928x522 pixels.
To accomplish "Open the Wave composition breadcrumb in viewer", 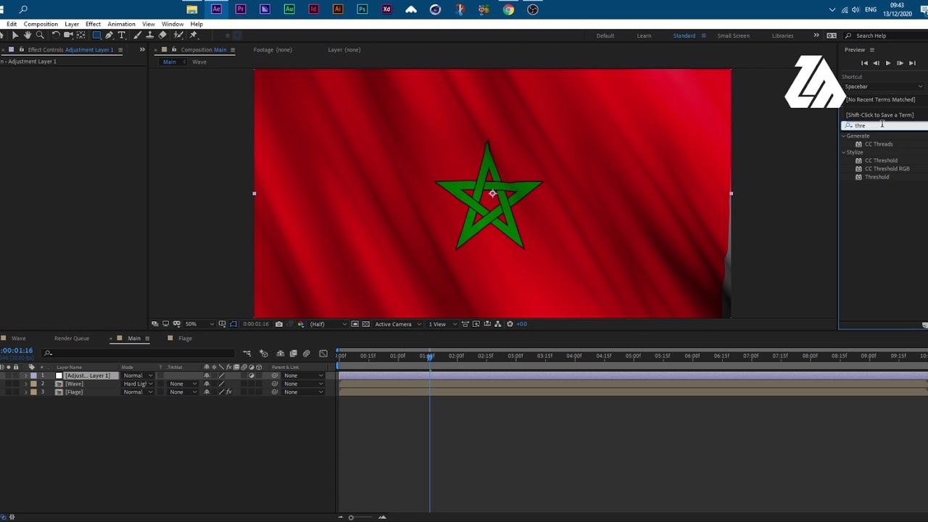I will [x=199, y=62].
